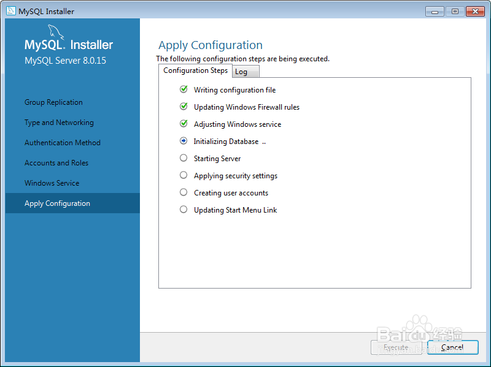Close the MySQL Installer window
491x367 pixels.
(475, 12)
